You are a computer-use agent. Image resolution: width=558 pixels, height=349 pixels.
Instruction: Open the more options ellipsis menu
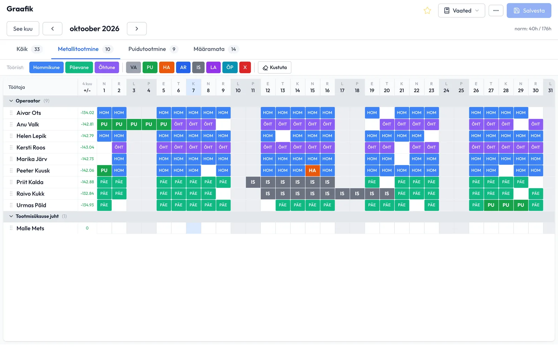pos(496,11)
